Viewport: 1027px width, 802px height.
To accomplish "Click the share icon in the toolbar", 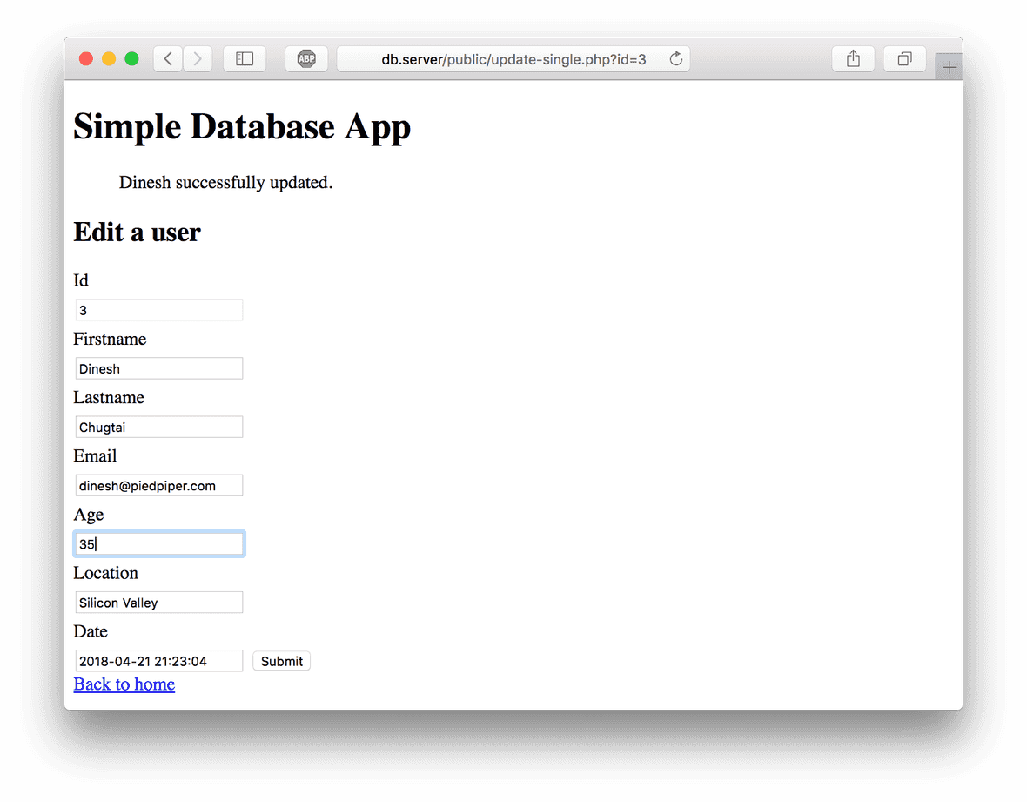I will (853, 58).
